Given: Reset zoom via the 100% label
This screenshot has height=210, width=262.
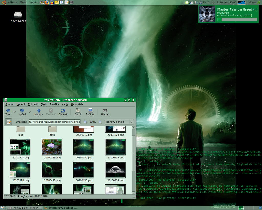Looking at the screenshot, I should coord(93,122).
